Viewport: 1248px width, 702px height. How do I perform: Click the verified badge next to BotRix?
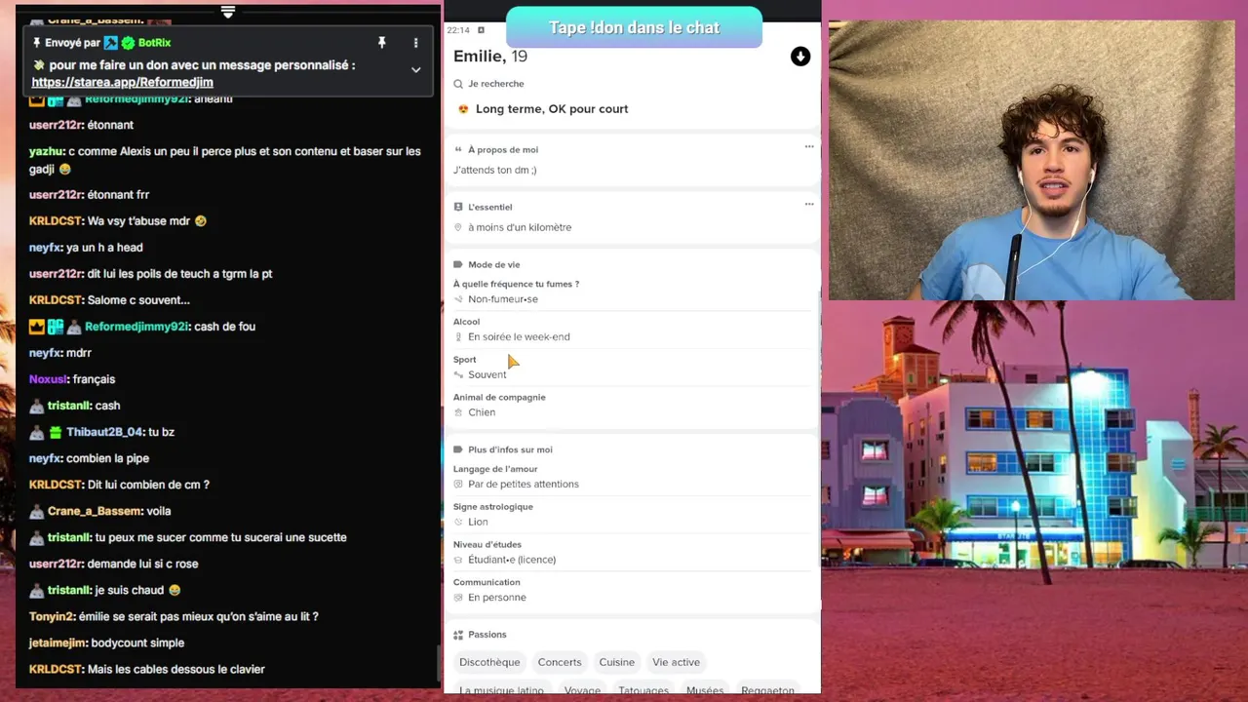click(128, 43)
